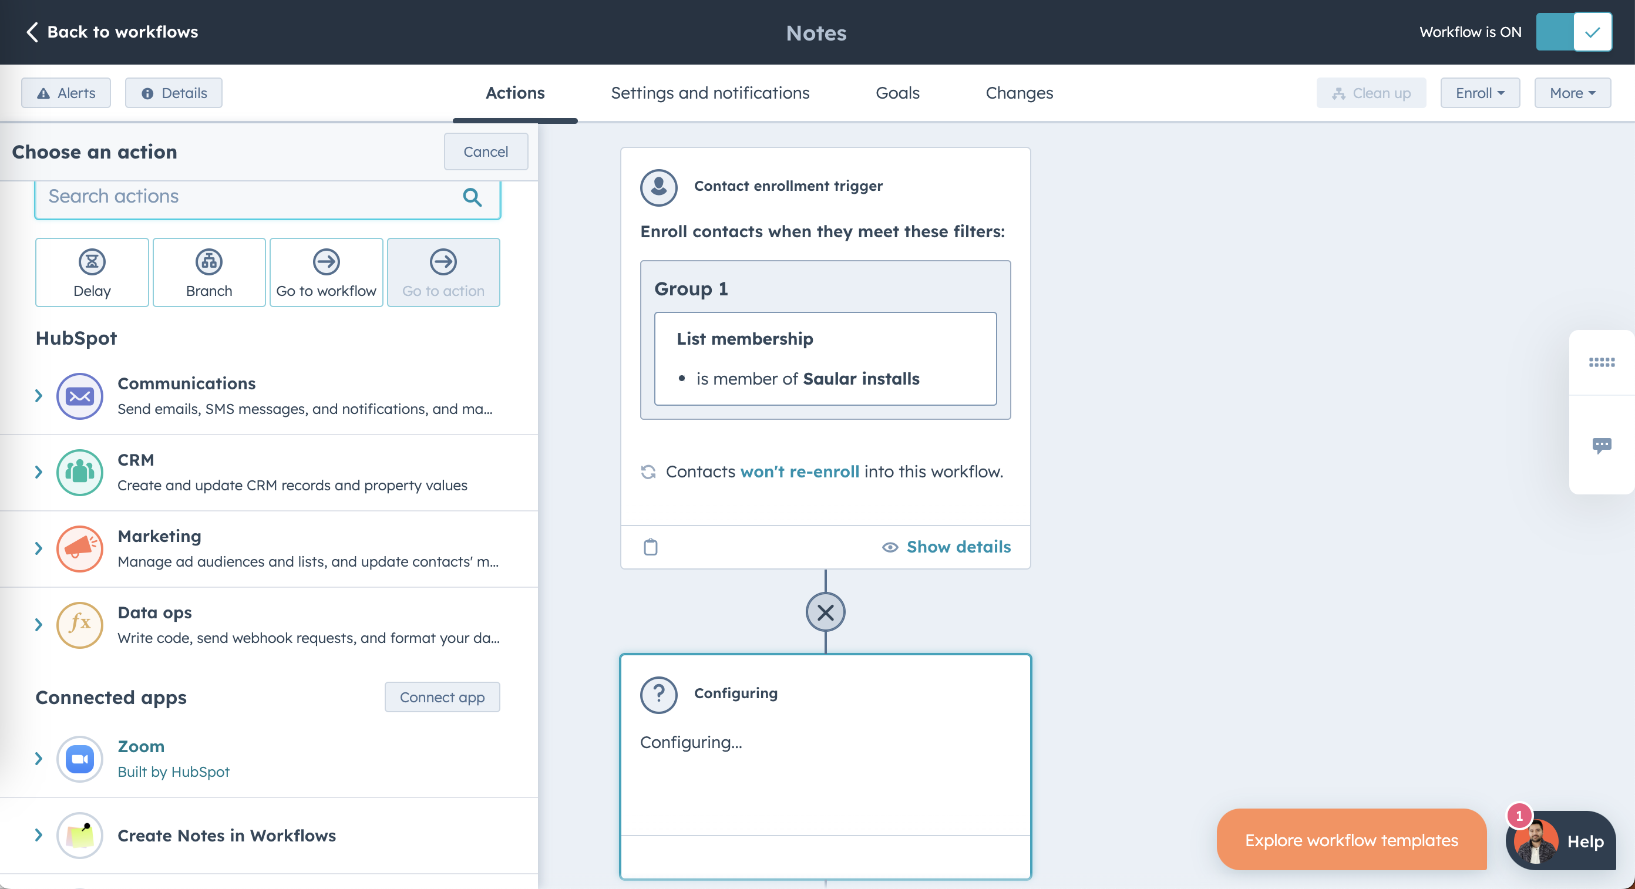Click the Help avatar chat widget
1635x889 pixels.
[1562, 841]
